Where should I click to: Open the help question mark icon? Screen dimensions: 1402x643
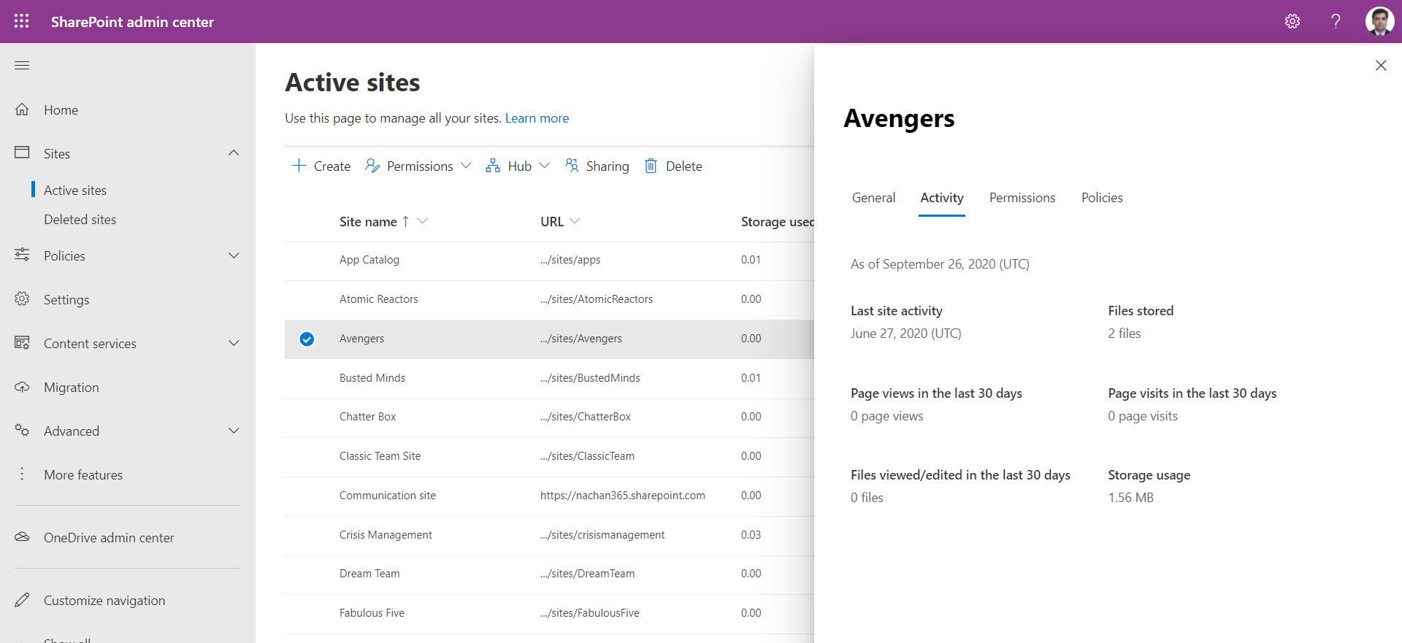tap(1335, 21)
